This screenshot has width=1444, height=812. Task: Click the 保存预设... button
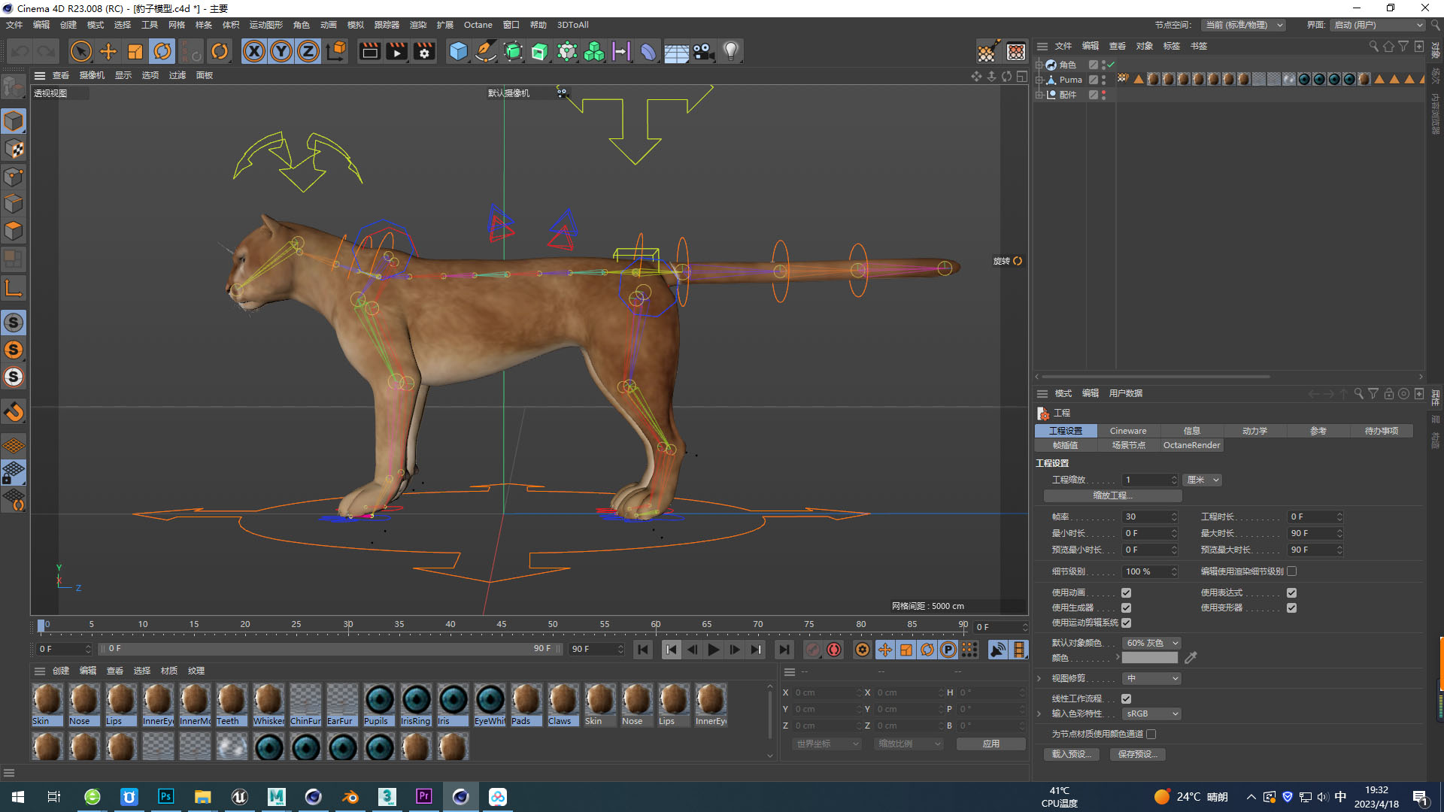coord(1138,754)
